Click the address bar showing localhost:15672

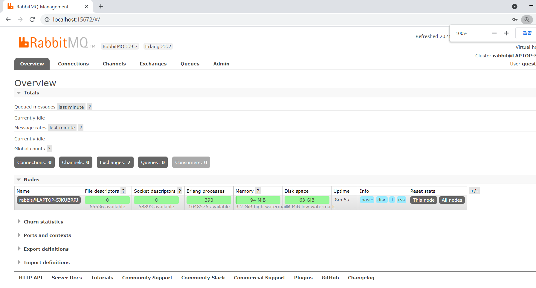(x=275, y=19)
